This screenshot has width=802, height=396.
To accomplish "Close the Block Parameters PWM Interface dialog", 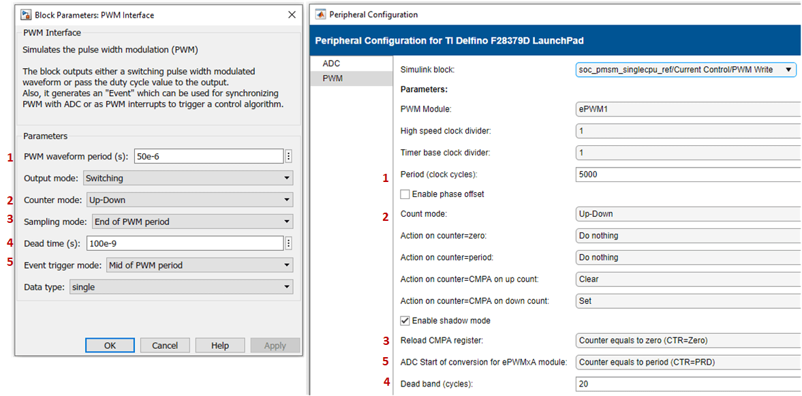I will point(292,15).
